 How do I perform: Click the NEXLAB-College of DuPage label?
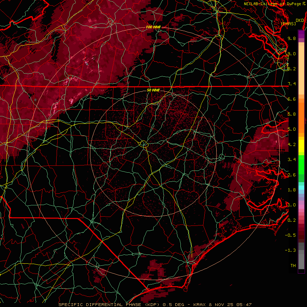[272, 4]
